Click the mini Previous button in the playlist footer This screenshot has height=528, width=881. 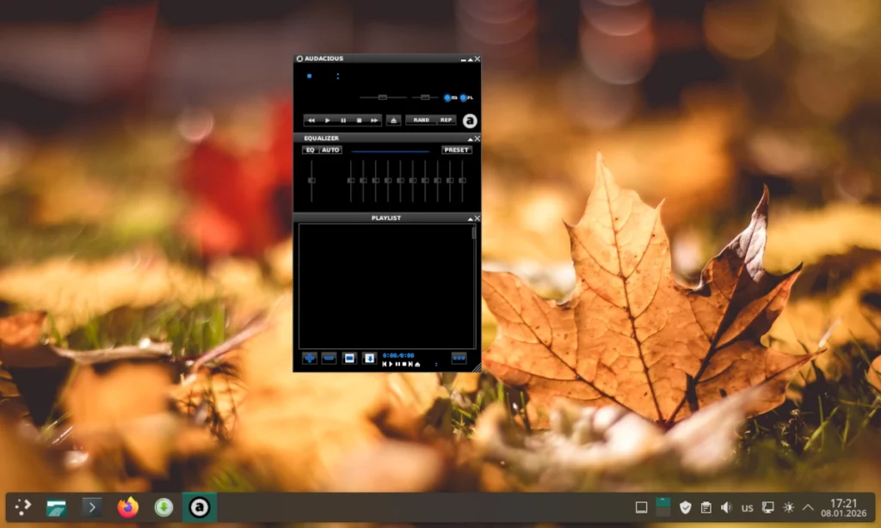coord(385,364)
